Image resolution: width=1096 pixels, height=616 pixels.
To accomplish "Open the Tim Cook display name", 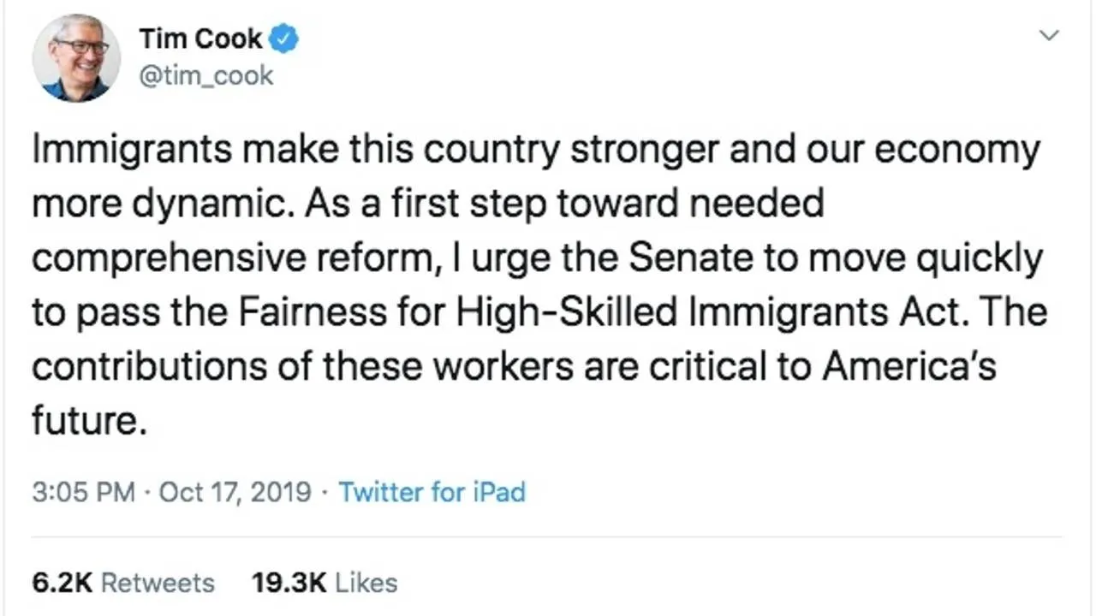I will pyautogui.click(x=200, y=39).
